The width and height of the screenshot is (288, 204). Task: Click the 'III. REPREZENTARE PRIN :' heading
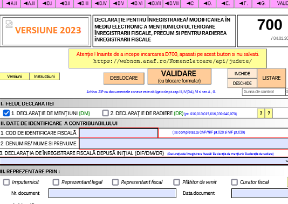click(30, 172)
